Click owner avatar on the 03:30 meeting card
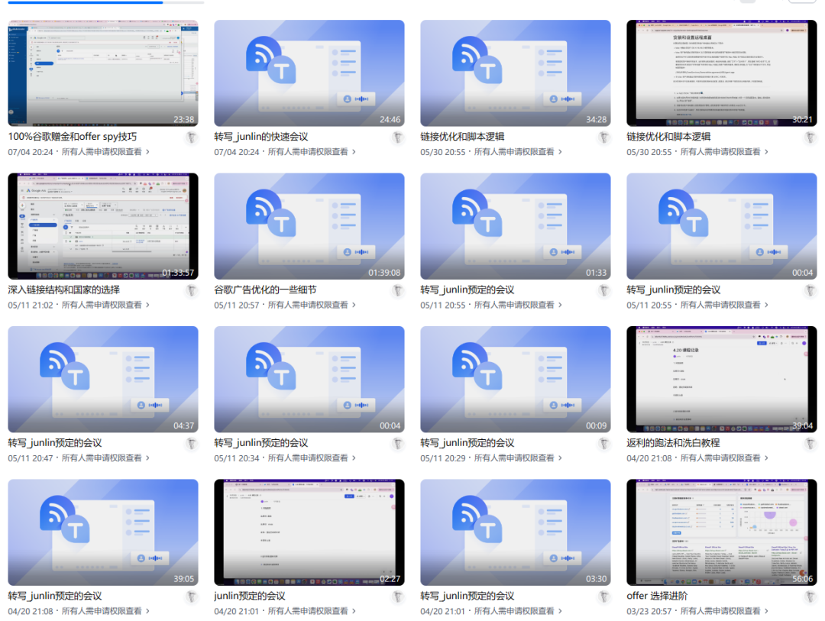The image size is (825, 621). tap(604, 597)
